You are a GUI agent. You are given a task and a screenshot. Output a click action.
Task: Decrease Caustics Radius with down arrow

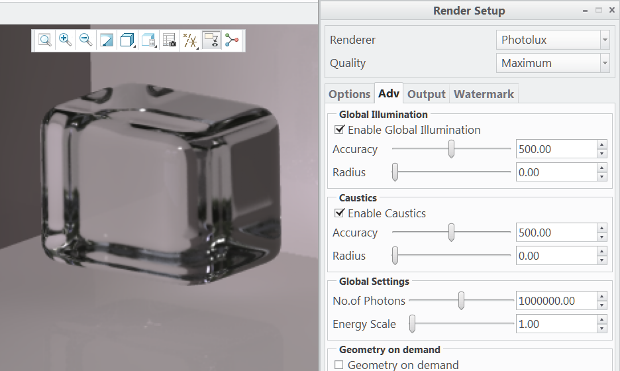click(602, 260)
